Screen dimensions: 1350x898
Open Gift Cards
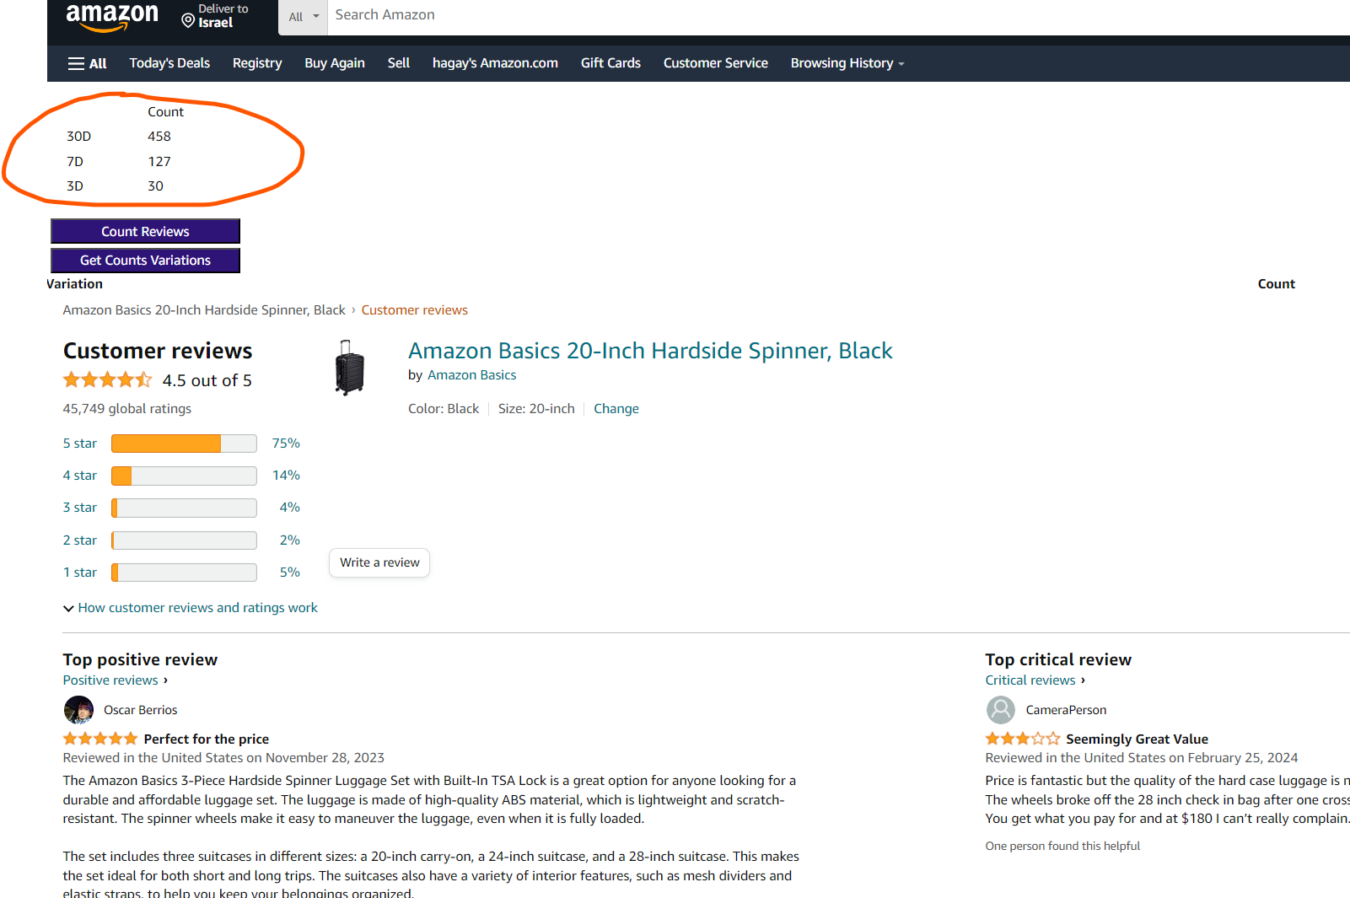pos(610,63)
